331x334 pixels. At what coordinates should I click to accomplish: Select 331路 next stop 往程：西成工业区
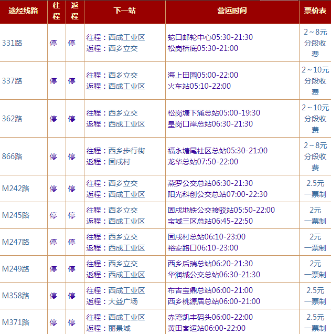pos(115,37)
